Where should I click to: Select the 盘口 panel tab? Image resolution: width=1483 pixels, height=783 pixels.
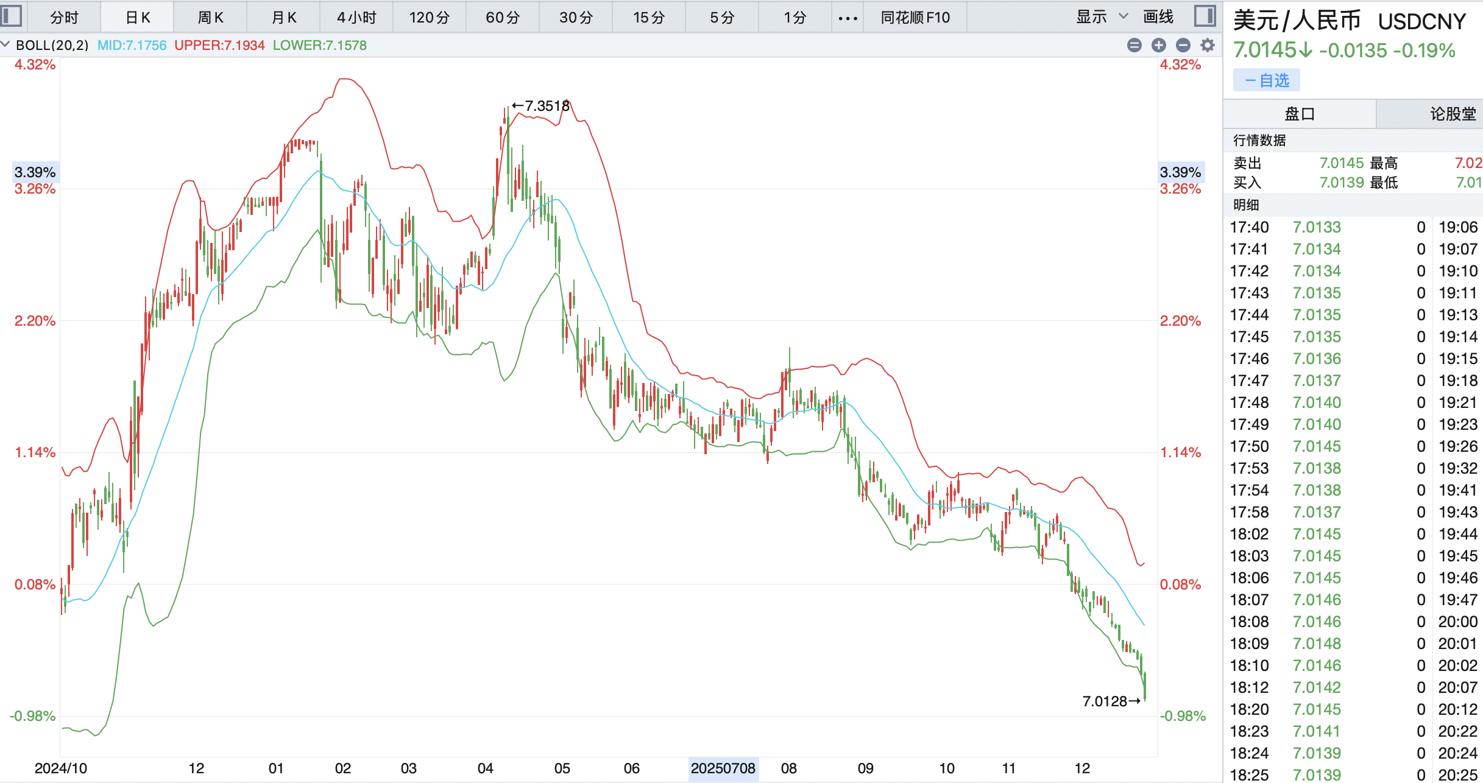coord(1299,114)
